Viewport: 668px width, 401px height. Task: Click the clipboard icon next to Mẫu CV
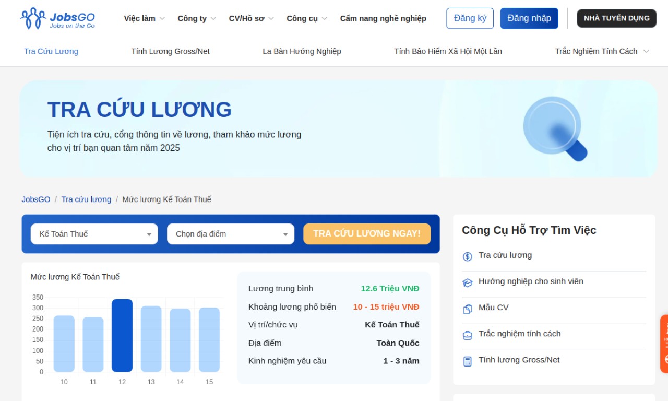tap(467, 309)
